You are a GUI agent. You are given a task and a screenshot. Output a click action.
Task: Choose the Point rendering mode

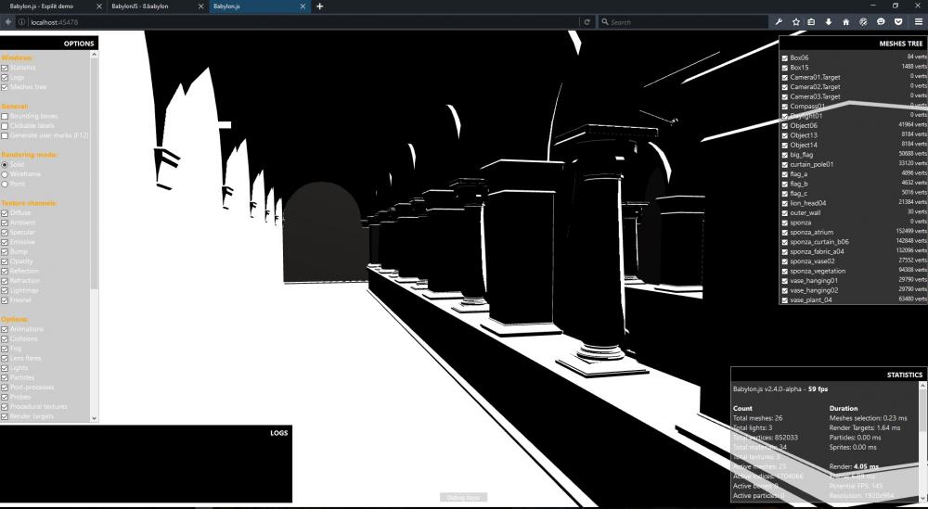pos(5,184)
